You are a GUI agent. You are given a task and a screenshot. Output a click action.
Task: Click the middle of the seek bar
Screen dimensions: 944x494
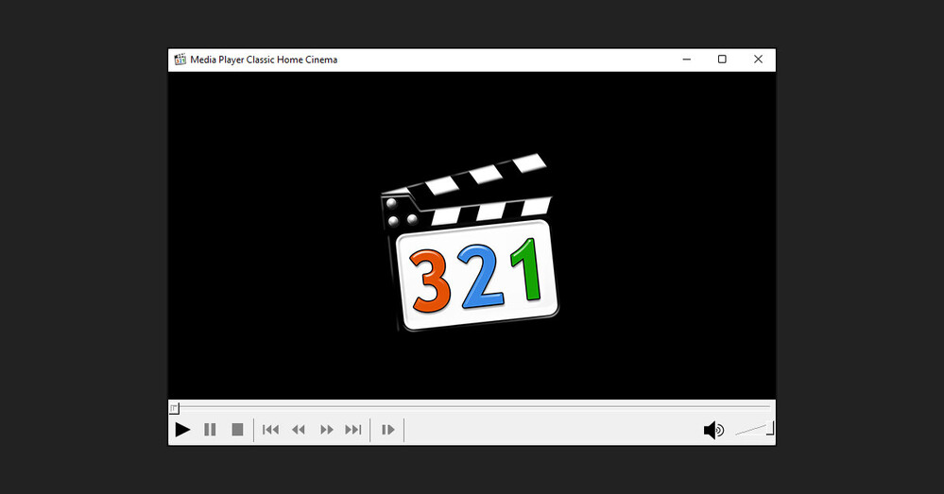click(472, 407)
